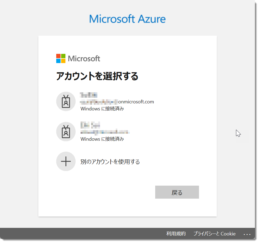Open the プライバシーと Cookie link
Viewport: 259px width, 243px height.
click(x=214, y=234)
